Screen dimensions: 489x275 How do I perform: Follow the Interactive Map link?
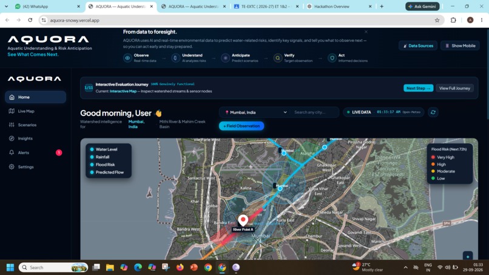click(x=123, y=91)
